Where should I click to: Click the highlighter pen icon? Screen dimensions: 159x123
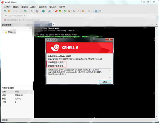(78, 11)
